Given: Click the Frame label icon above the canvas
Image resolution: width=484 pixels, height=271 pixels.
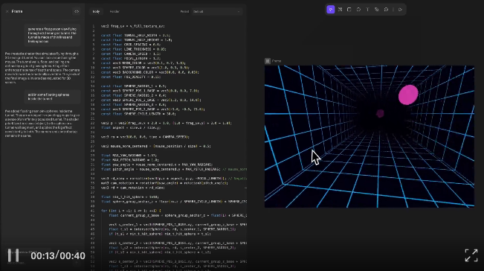Looking at the screenshot, I should coord(268,61).
